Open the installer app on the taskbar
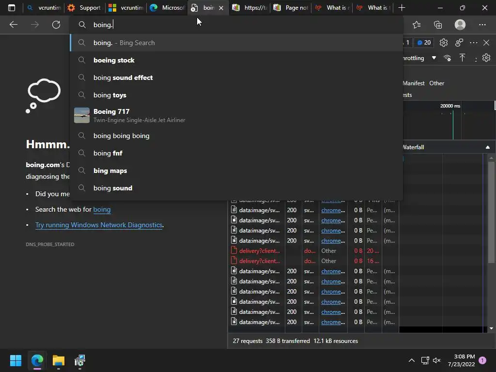Screen dimensions: 496x372 tap(80, 360)
